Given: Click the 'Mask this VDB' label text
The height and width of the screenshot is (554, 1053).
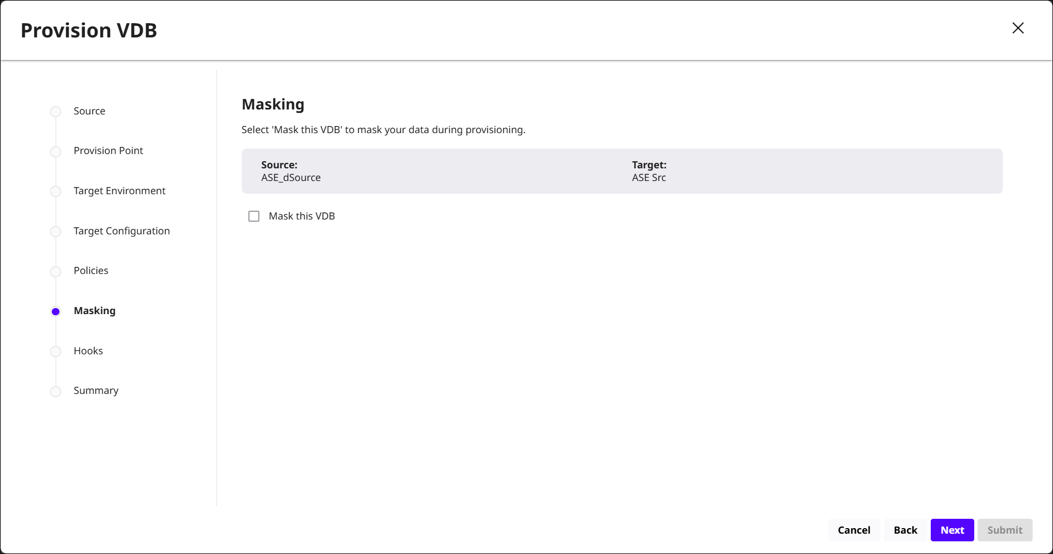Looking at the screenshot, I should [301, 216].
